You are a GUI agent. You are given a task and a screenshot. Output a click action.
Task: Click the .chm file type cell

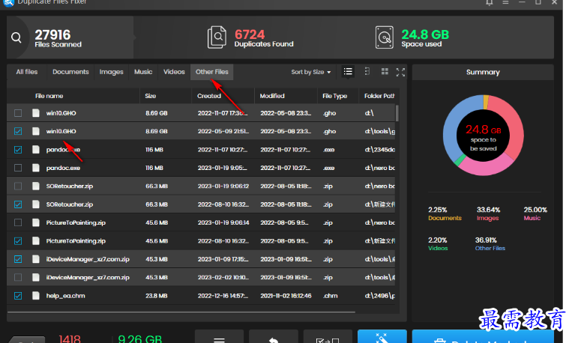pyautogui.click(x=330, y=296)
